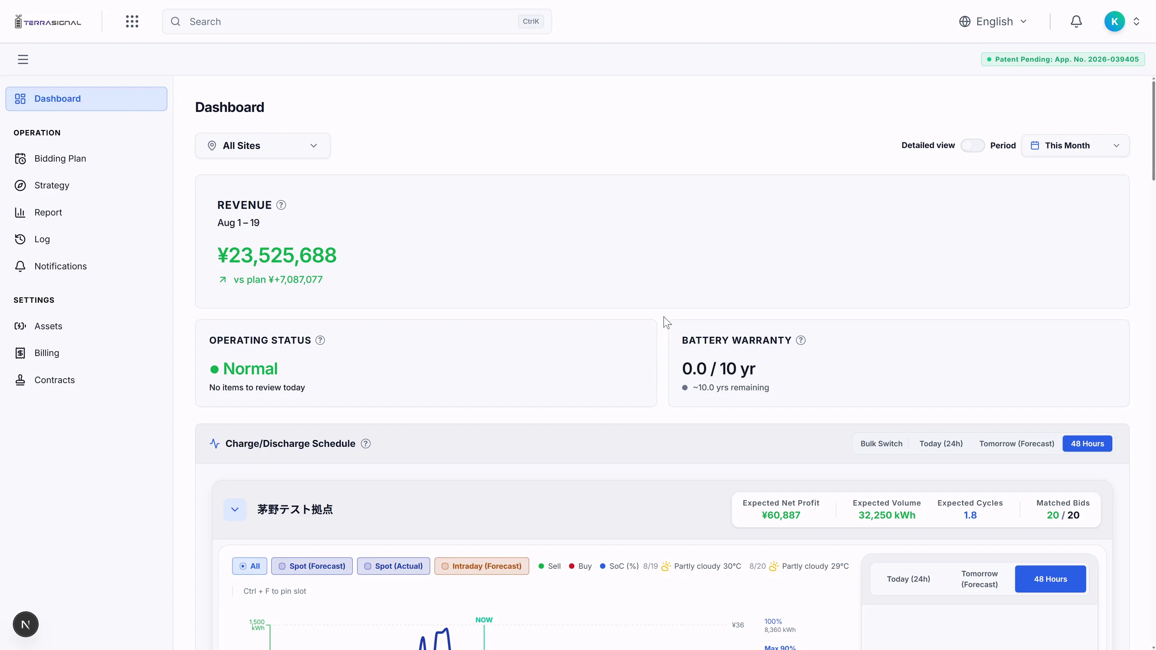Viewport: 1156px width, 650px height.
Task: Switch to Today (24h) in schedule header
Action: click(x=941, y=444)
